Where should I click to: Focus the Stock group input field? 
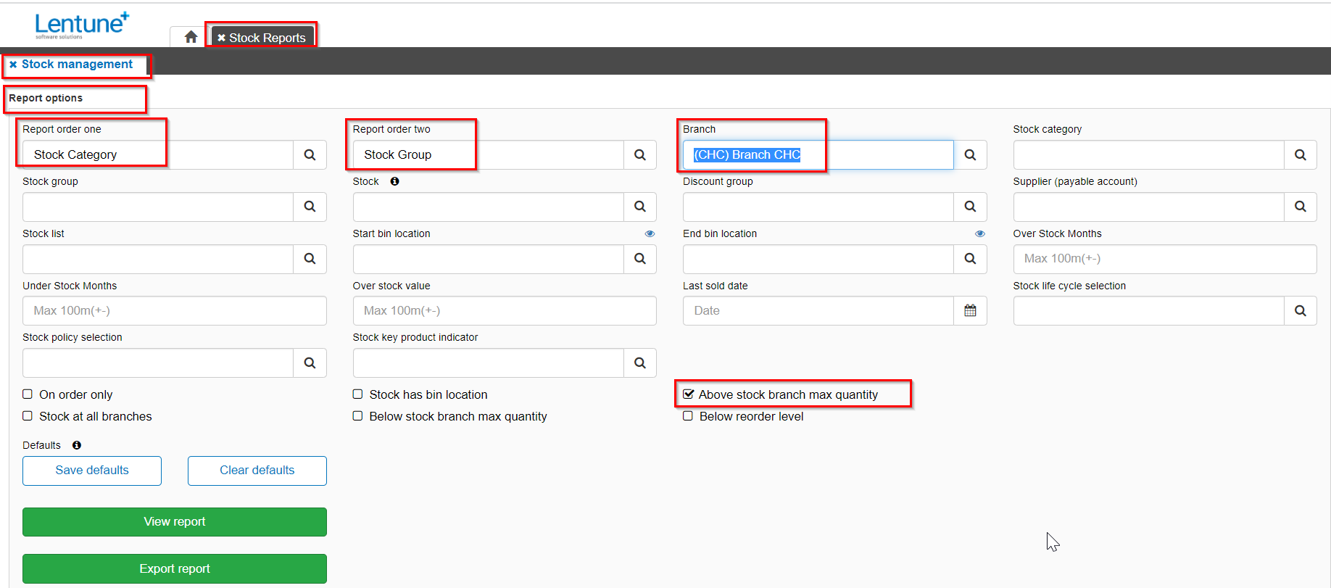tap(158, 207)
